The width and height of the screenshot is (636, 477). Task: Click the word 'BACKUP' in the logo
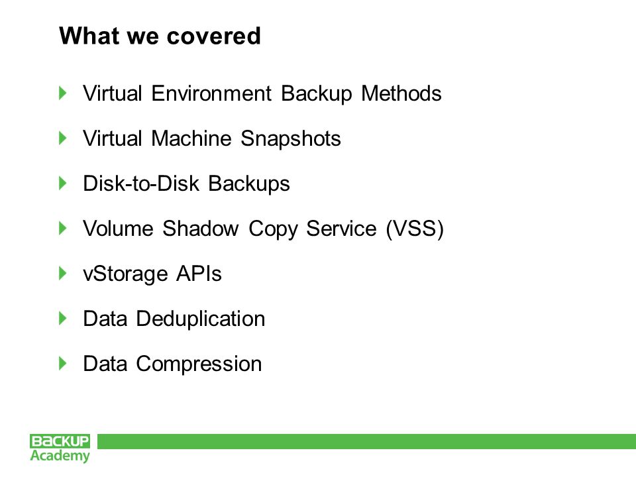click(x=60, y=441)
